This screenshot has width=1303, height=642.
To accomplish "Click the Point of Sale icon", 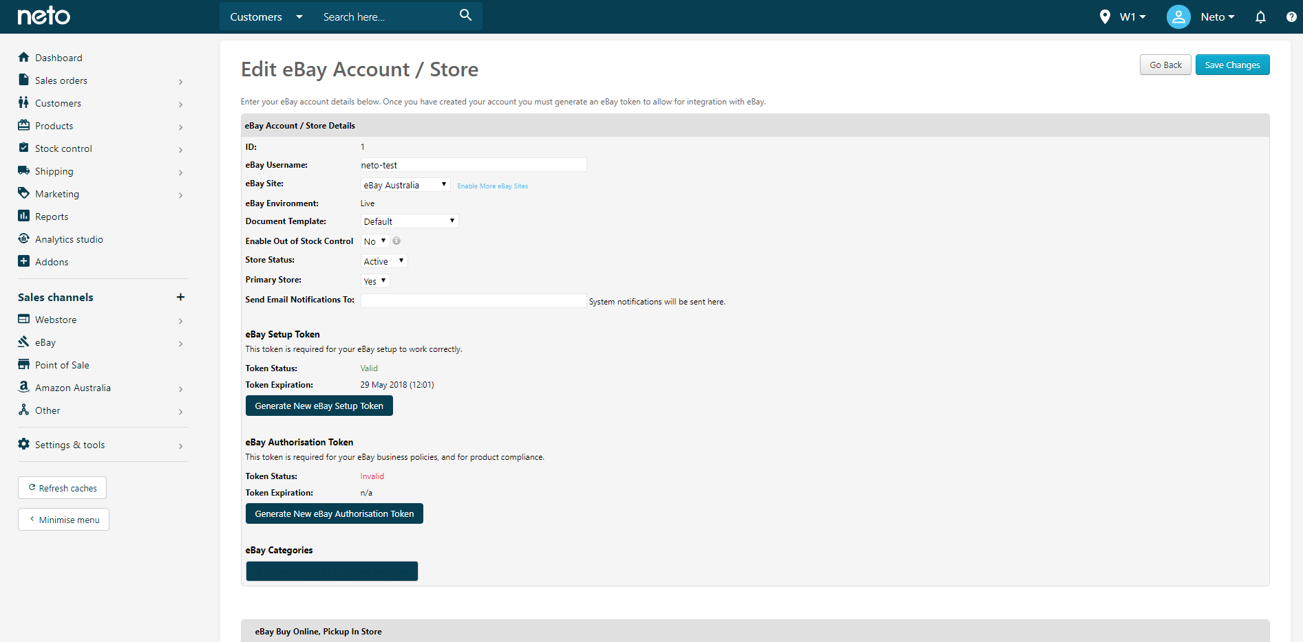I will click(x=24, y=364).
